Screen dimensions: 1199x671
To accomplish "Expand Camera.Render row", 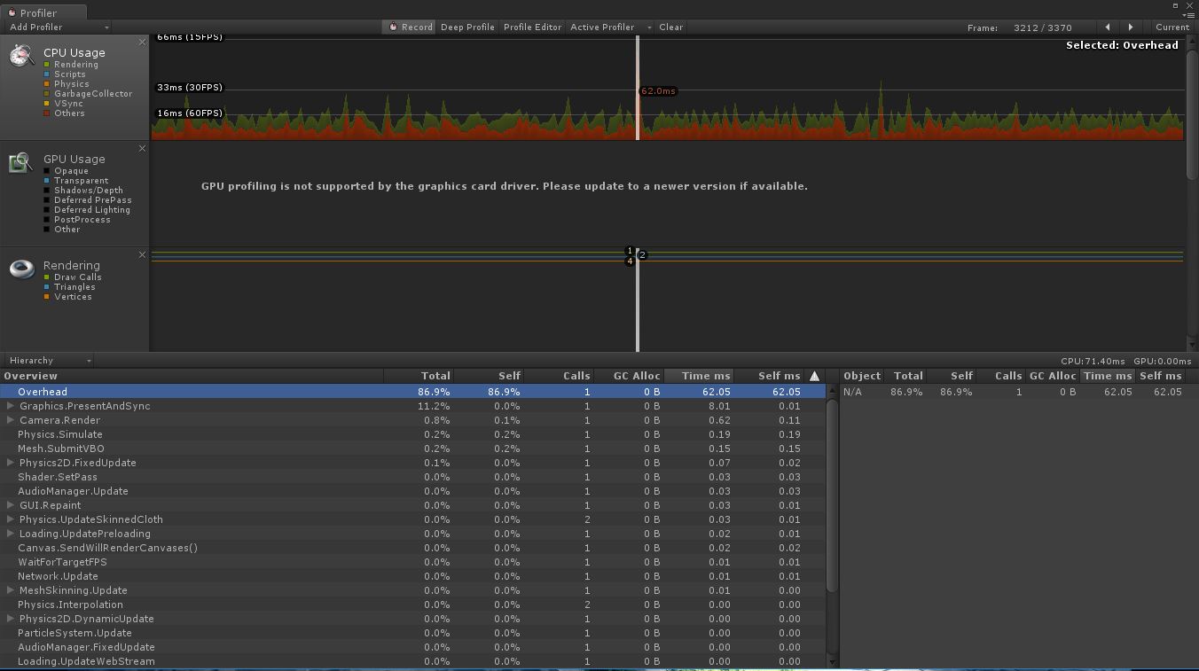I will pyautogui.click(x=11, y=420).
